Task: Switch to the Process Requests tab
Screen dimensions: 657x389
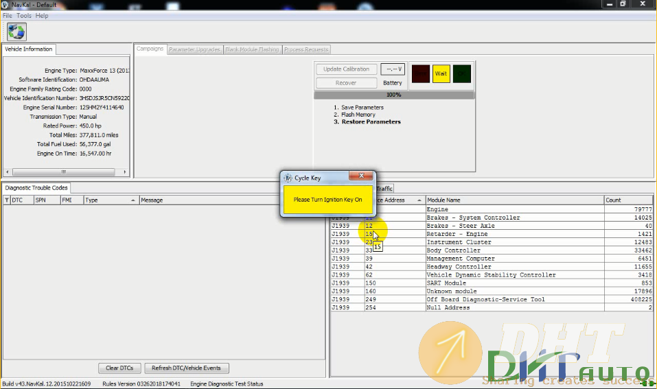Action: pos(306,49)
